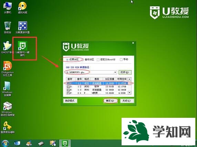Click the 可用空间 column header
This screenshot has width=197, height=147.
(x=122, y=79)
